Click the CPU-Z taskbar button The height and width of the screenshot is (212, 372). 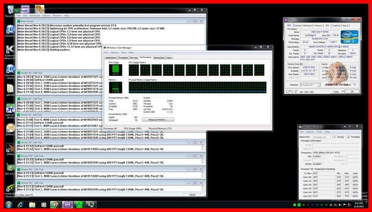67,204
